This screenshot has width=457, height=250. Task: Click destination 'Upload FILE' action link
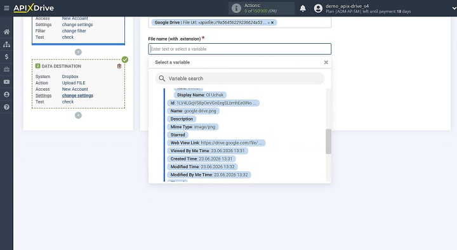[x=74, y=83]
